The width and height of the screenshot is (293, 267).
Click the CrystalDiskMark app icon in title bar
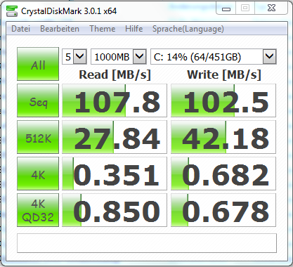[12, 11]
